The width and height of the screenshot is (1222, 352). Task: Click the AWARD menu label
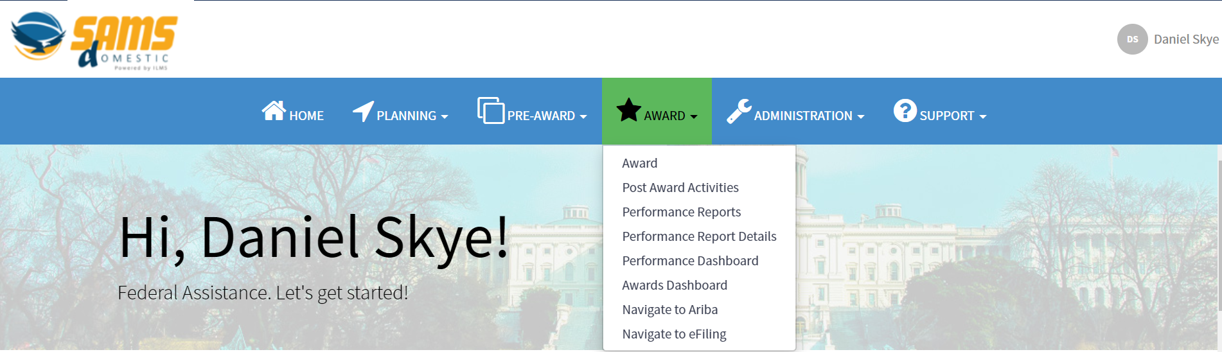664,116
